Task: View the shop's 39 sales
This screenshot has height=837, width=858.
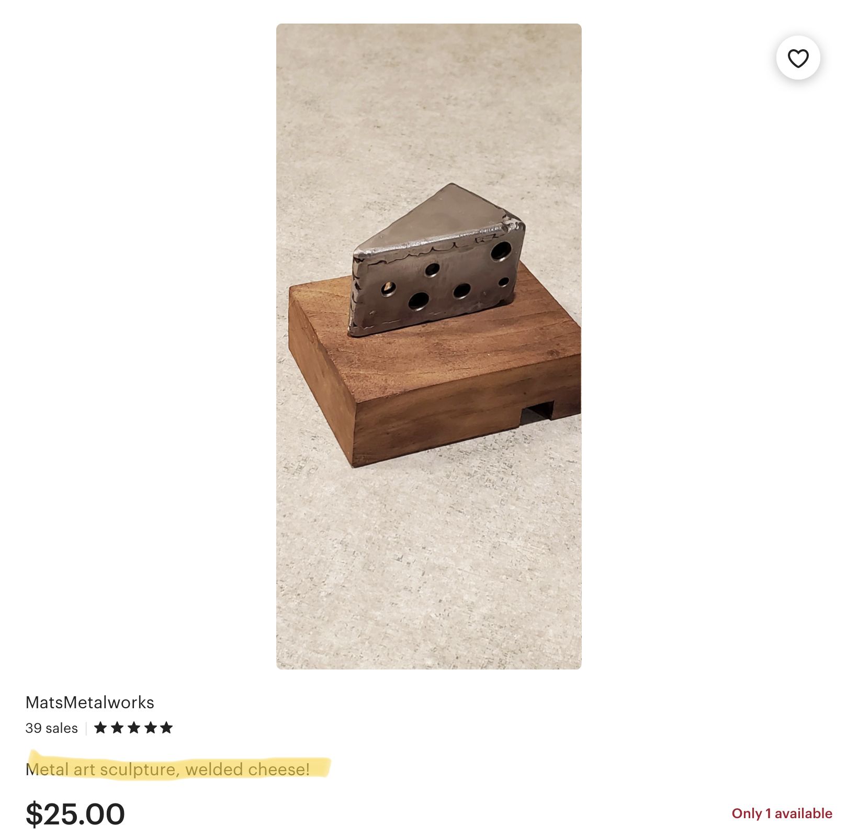Action: click(x=52, y=728)
